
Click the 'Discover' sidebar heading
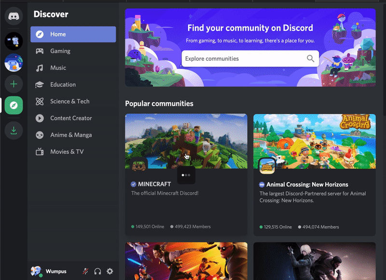coord(51,14)
